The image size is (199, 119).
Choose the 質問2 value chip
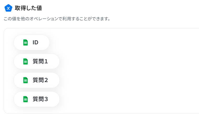click(x=37, y=80)
